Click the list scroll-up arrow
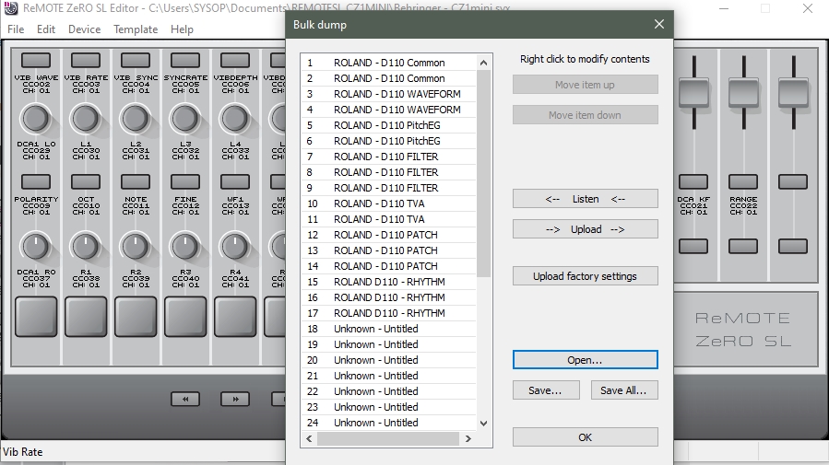The width and height of the screenshot is (829, 465). pos(483,63)
